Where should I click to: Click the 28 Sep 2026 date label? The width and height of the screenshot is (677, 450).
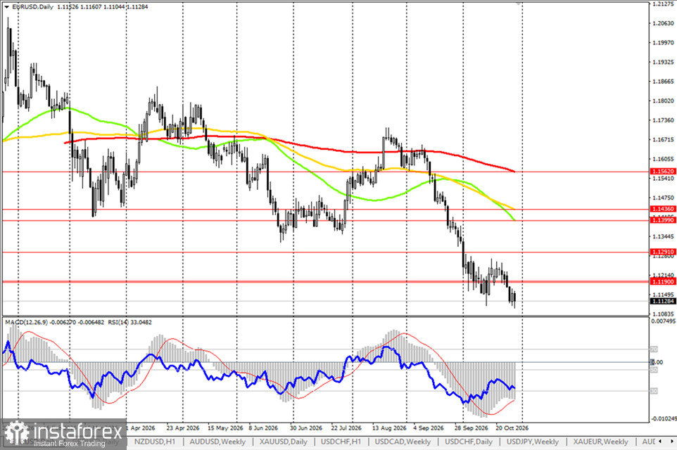coord(471,428)
